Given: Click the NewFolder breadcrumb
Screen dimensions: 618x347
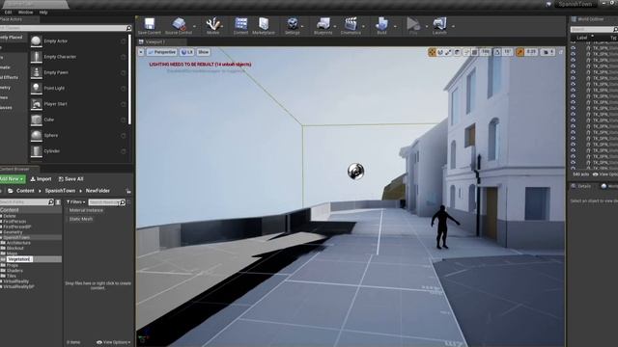Looking at the screenshot, I should coord(98,191).
